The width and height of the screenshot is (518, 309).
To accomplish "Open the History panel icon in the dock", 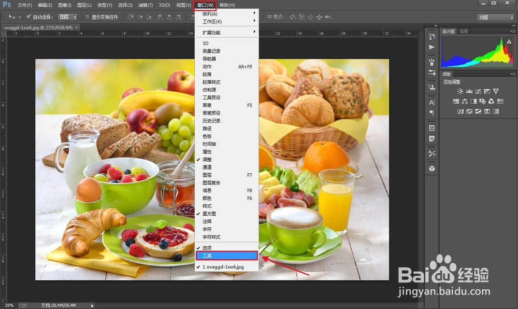I will click(432, 36).
